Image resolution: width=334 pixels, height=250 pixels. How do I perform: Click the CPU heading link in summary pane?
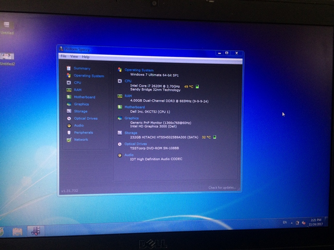128,81
